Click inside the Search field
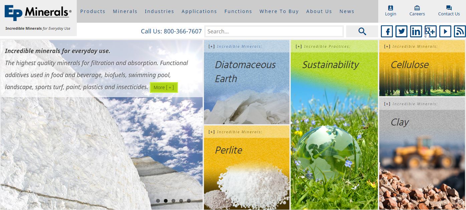Viewport: 466px width, 210px height. click(274, 31)
